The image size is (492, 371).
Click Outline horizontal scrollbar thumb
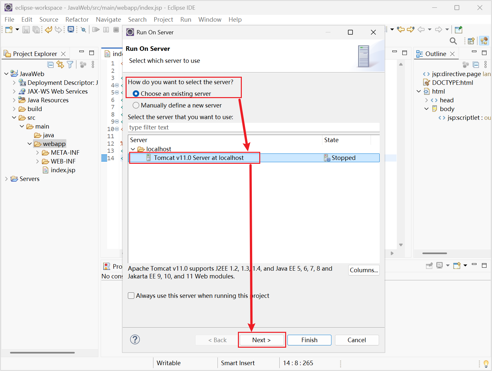coord(435,253)
